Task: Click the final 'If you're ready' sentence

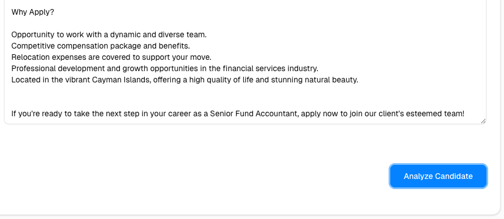Action: coord(238,113)
